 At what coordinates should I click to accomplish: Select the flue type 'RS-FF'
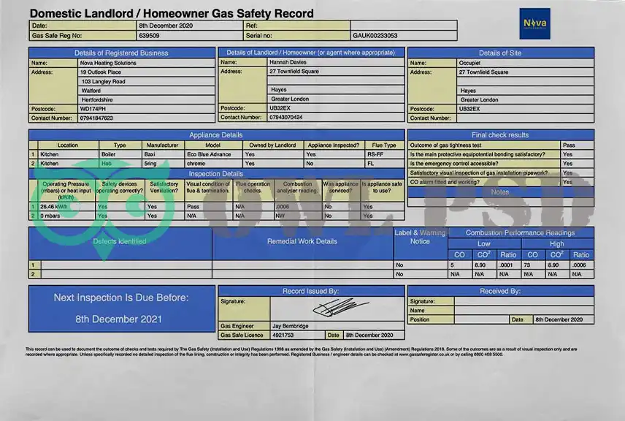375,154
